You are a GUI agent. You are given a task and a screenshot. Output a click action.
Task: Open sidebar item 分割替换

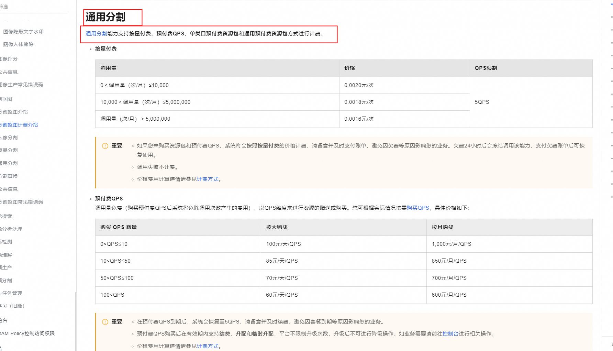click(x=9, y=176)
